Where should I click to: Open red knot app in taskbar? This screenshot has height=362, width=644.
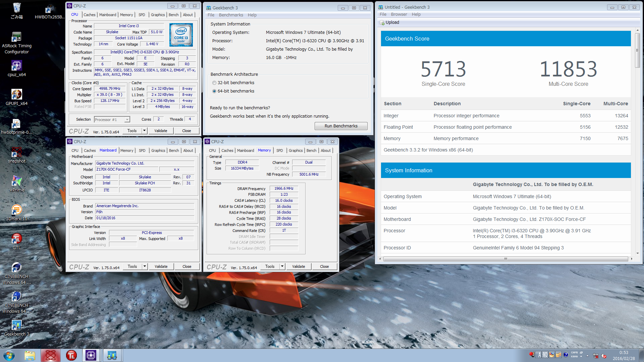coord(51,355)
